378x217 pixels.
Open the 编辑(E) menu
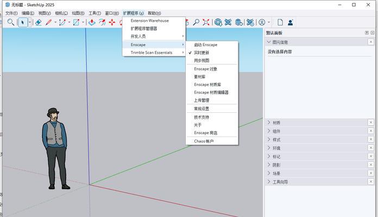28,13
